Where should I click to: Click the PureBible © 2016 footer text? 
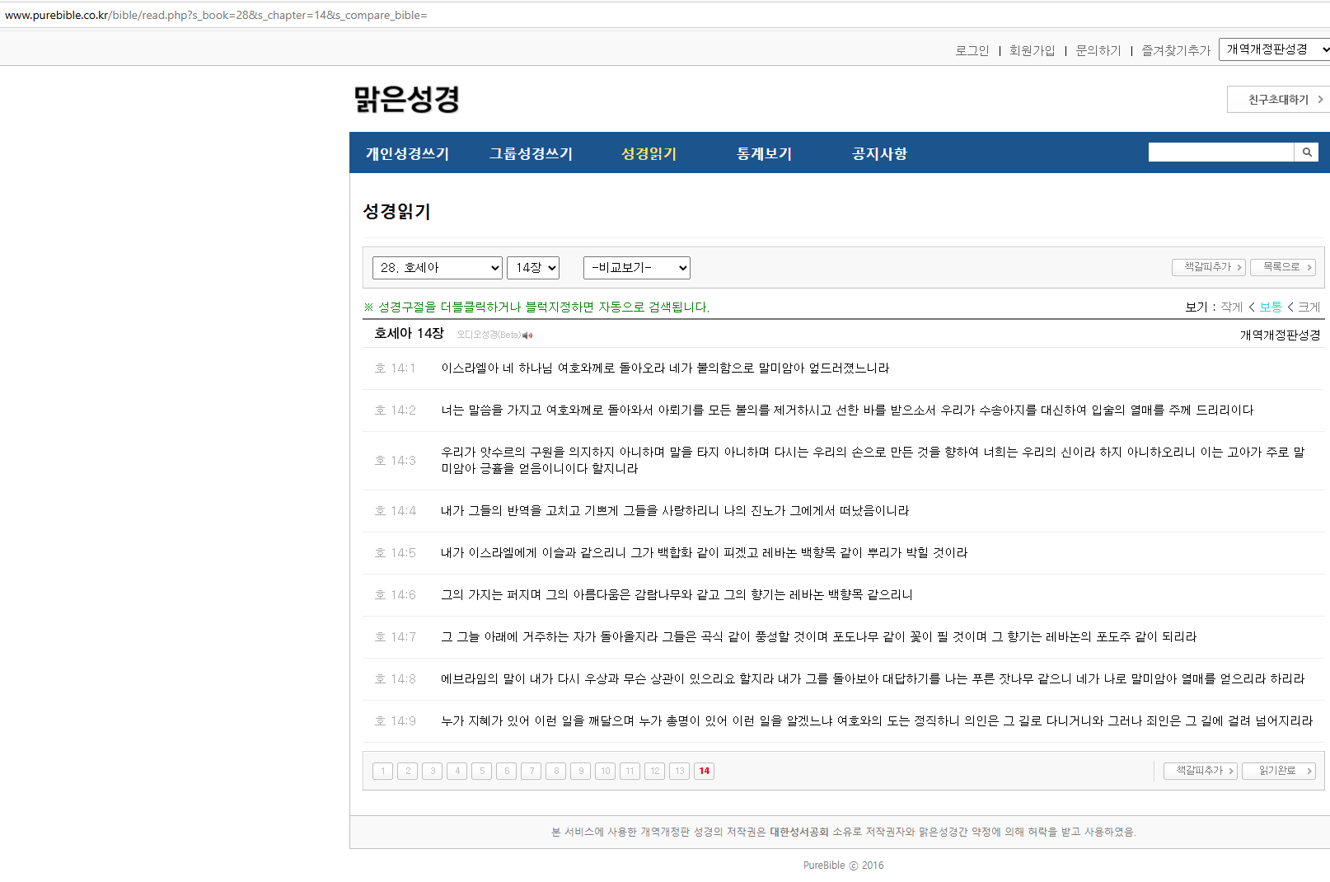pyautogui.click(x=844, y=866)
